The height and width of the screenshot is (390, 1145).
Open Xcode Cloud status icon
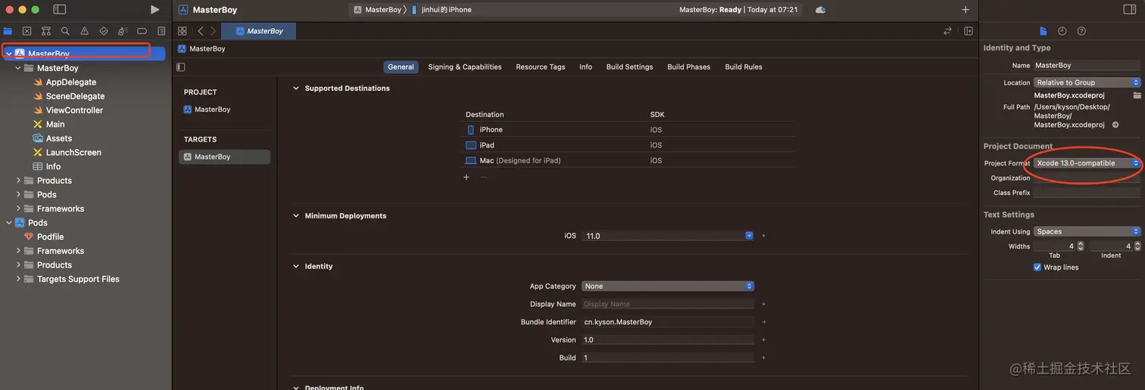tap(820, 10)
